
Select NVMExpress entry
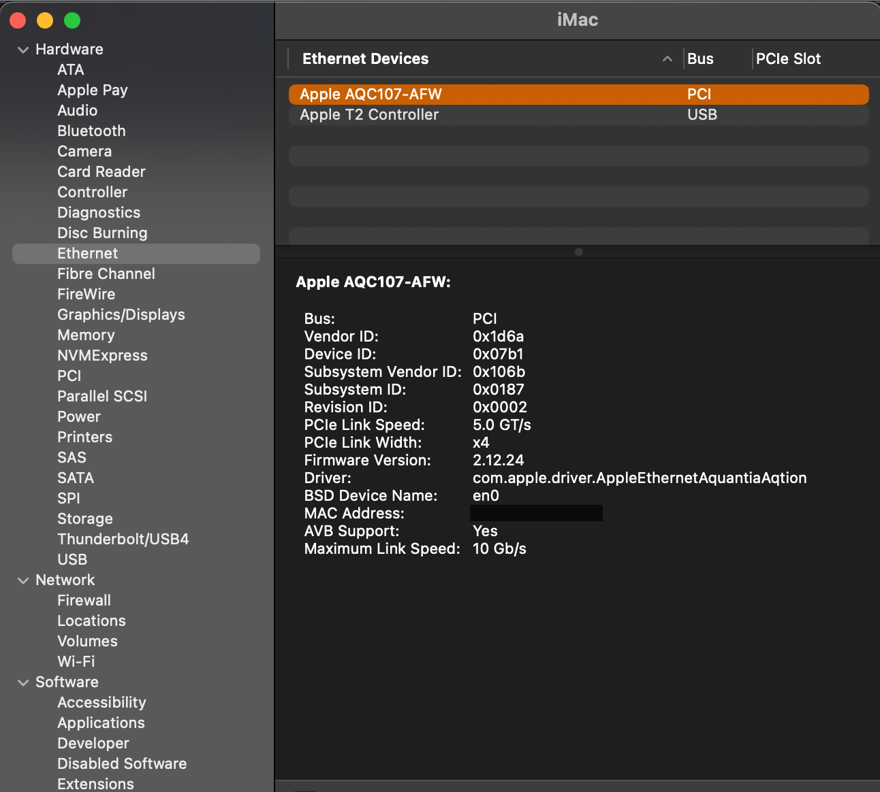102,356
